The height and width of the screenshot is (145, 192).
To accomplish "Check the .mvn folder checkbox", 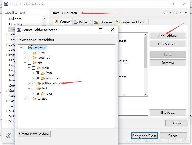I will coord(30,53).
